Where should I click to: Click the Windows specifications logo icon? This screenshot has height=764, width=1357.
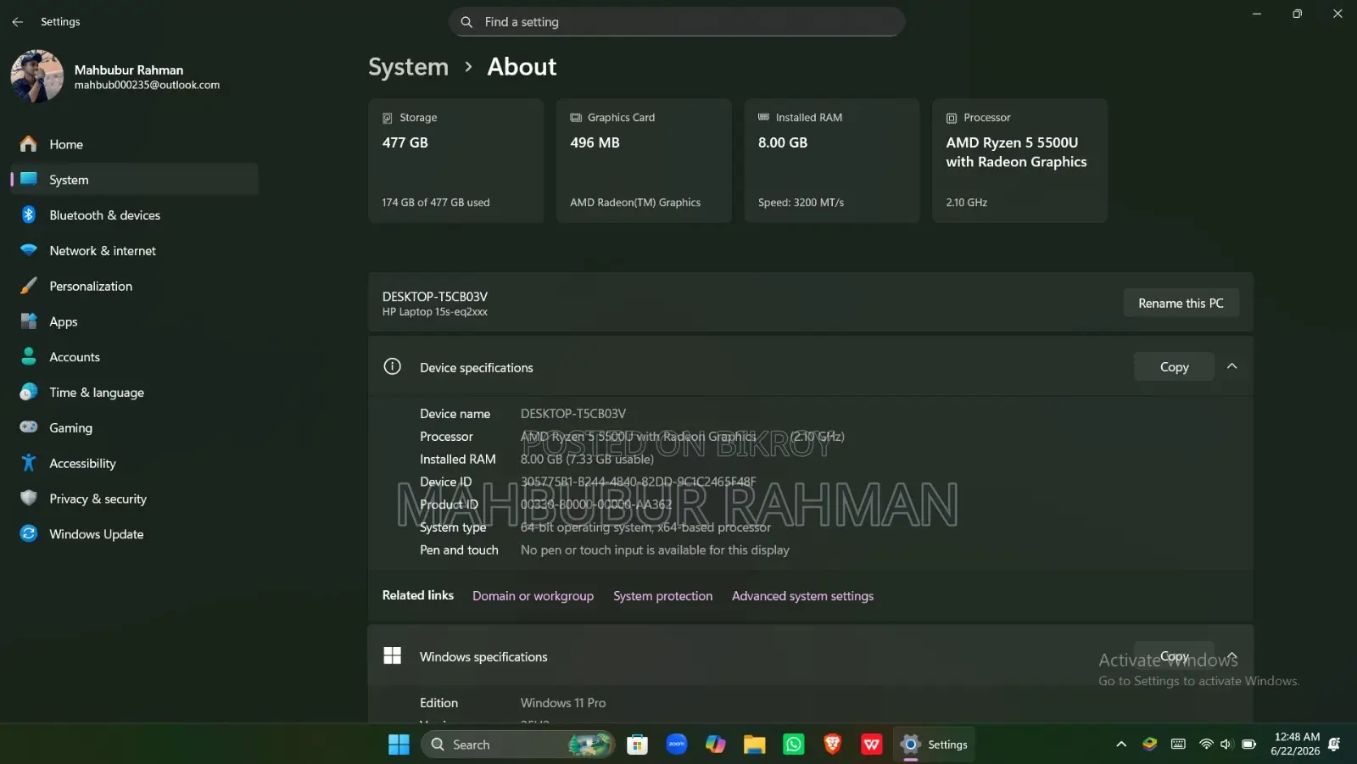(392, 656)
